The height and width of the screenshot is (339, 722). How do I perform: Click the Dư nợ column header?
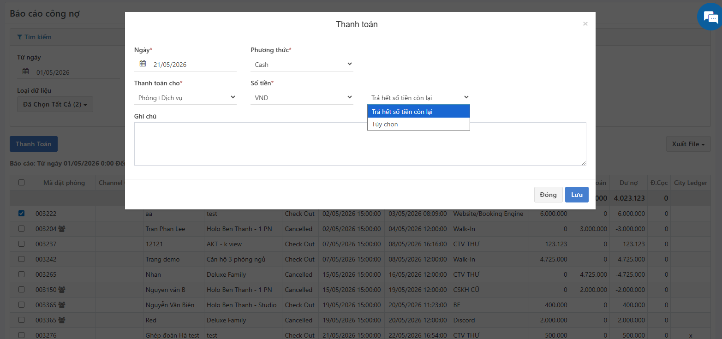629,183
